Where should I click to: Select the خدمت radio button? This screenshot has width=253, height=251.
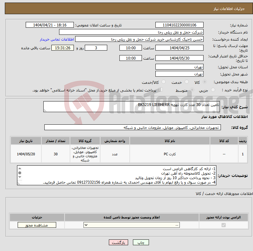coord(187,82)
